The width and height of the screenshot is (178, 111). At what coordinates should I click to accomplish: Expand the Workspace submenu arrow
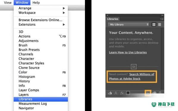[64, 13]
